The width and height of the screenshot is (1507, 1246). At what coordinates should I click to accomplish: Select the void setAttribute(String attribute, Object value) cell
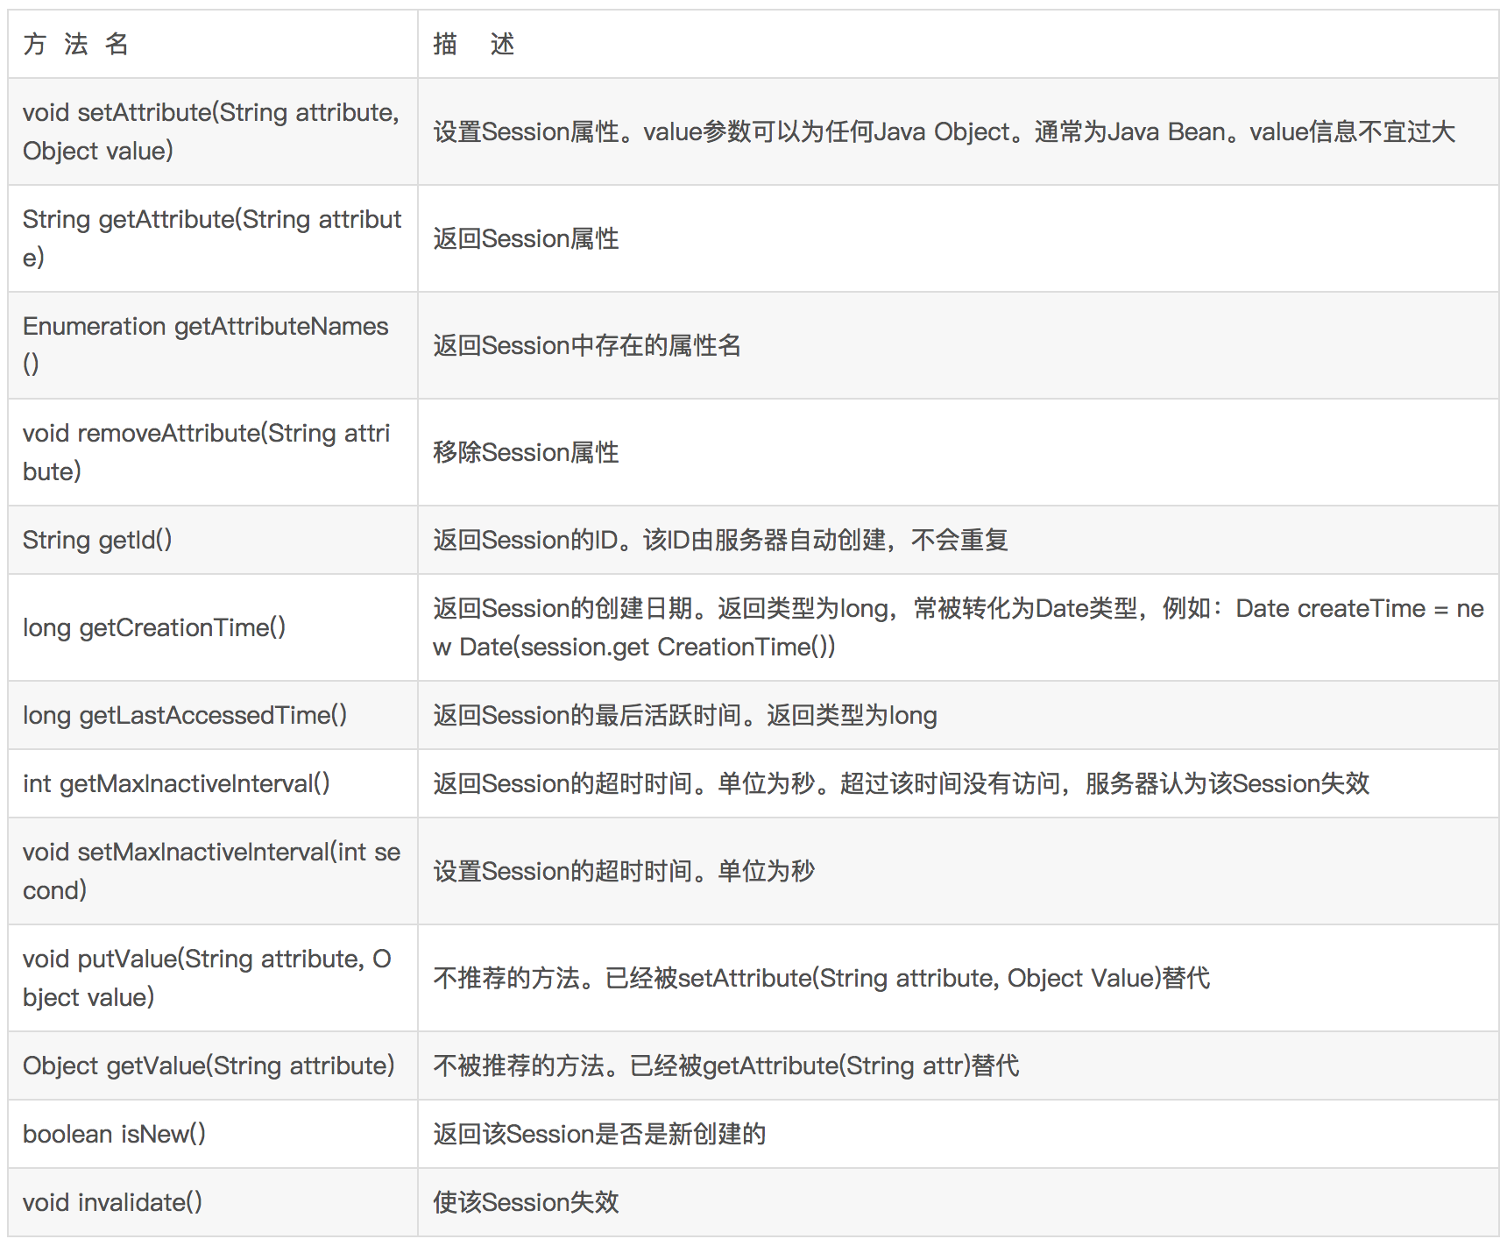[x=213, y=131]
